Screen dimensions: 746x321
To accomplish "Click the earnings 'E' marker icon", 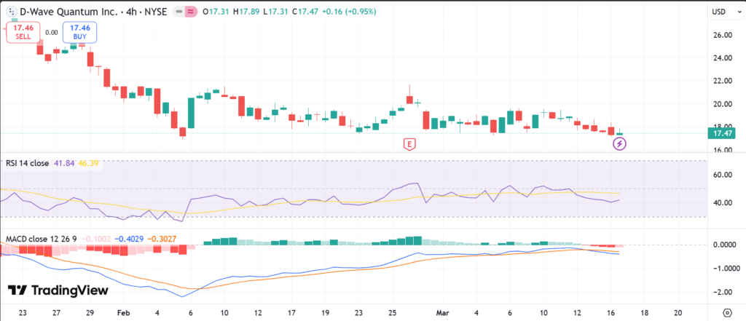I will click(x=409, y=144).
